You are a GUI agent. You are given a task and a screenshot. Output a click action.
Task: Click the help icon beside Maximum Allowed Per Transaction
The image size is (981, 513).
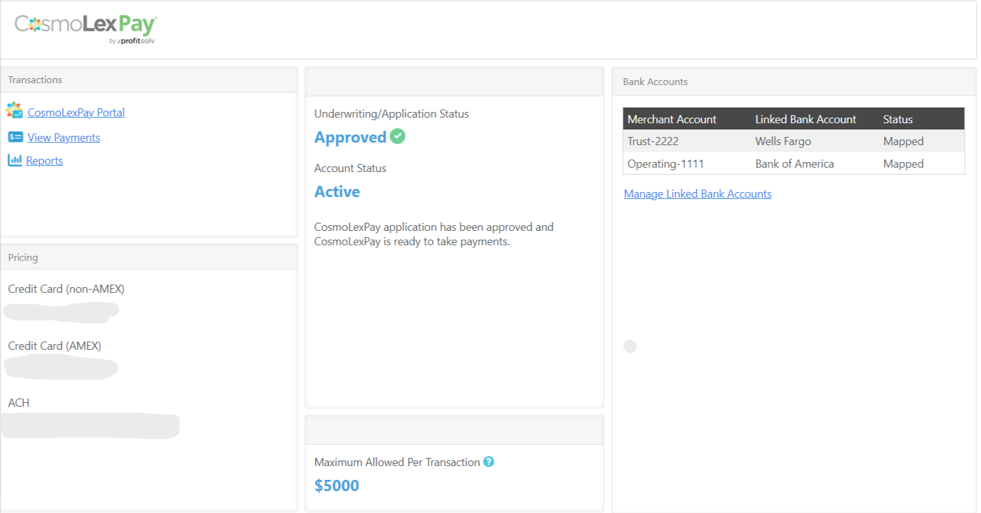click(489, 462)
